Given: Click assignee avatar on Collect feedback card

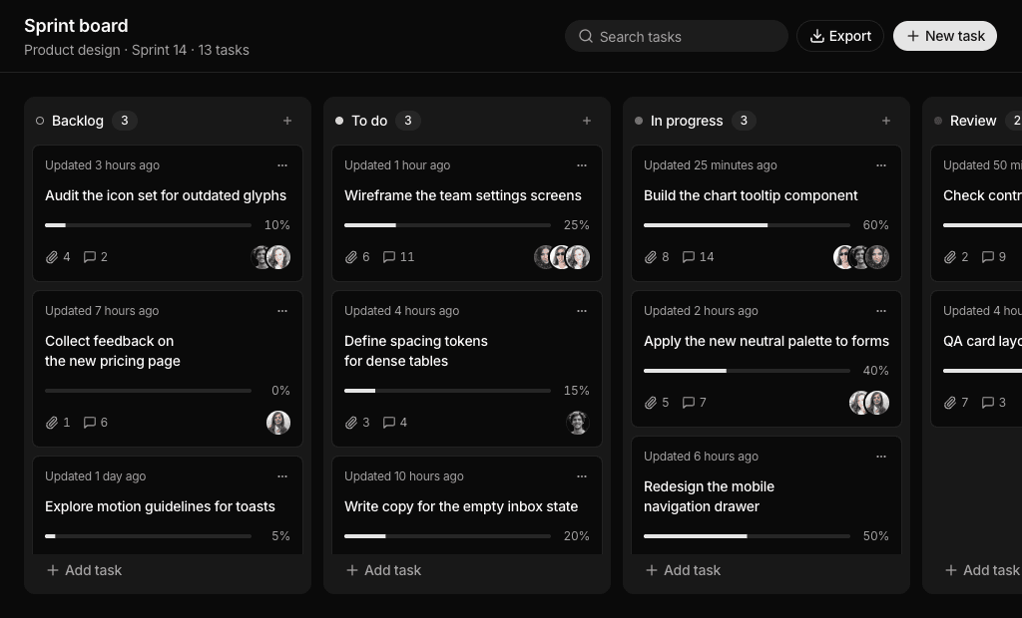Looking at the screenshot, I should click(x=278, y=423).
